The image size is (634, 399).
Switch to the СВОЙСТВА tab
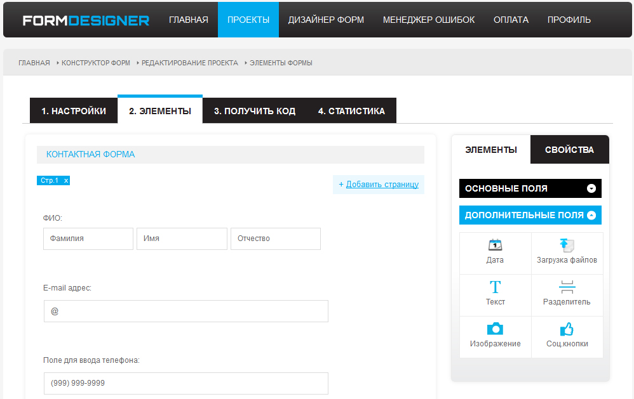[x=569, y=149]
